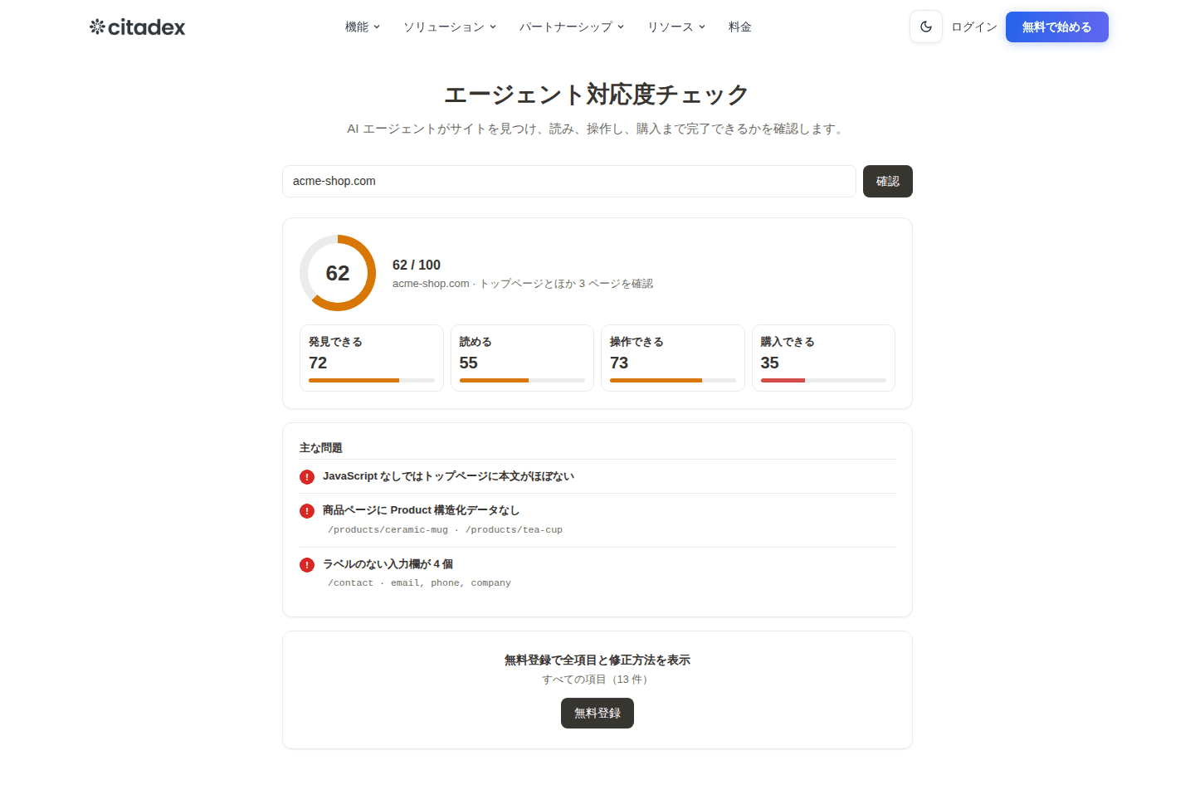
Task: Click the 無料登録で全項目と修正方法を表示 heading
Action: point(597,660)
